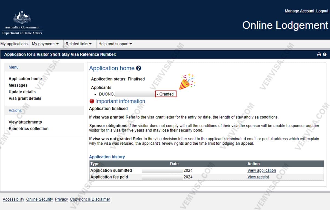This screenshot has width=330, height=210.
Task: Click the Application fee paid row label
Action: pyautogui.click(x=109, y=177)
